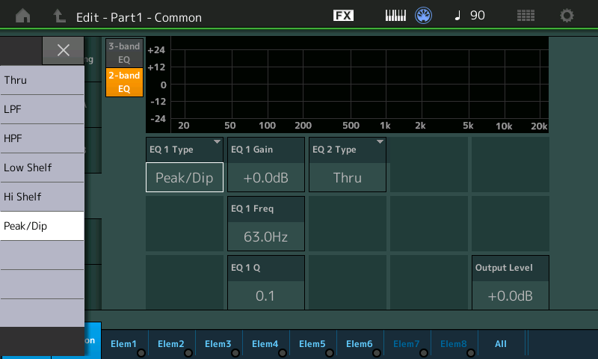598x359 pixels.
Task: Open the Elem6 tab
Action: 360,344
